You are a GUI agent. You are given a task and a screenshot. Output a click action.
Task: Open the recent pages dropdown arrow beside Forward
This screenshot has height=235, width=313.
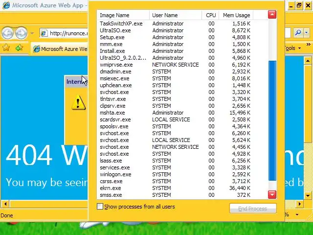tap(32, 33)
